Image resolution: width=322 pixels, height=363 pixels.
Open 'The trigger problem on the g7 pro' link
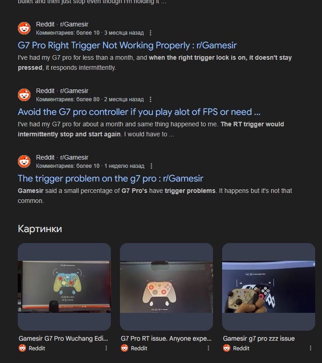tap(110, 178)
